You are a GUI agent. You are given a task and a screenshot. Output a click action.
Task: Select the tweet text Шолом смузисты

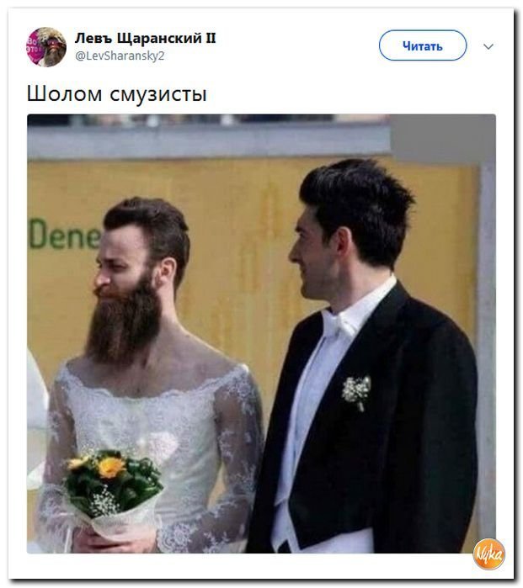click(117, 93)
